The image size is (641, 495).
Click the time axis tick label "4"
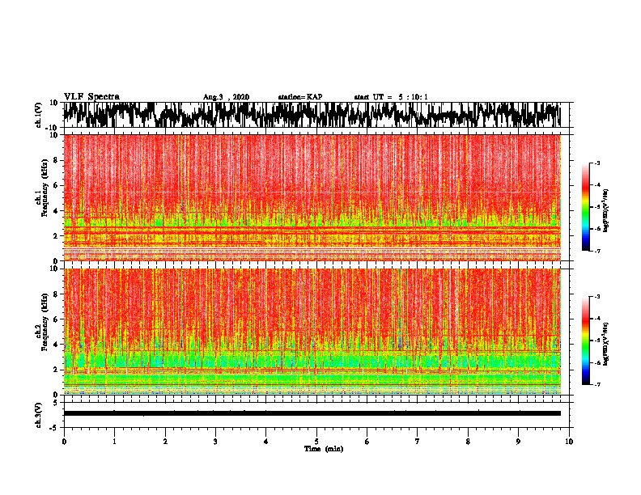pyautogui.click(x=266, y=442)
